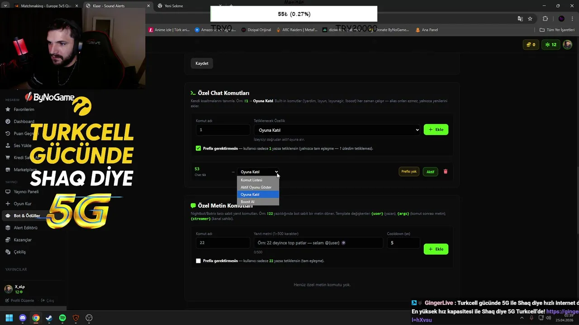
Task: Click Ekle to add chat command
Action: (436, 130)
